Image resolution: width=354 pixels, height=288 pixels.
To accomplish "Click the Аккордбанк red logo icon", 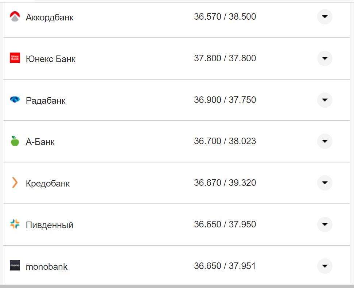I will tap(15, 16).
